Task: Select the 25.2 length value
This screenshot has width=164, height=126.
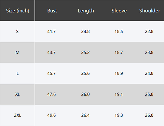Action: pyautogui.click(x=85, y=53)
